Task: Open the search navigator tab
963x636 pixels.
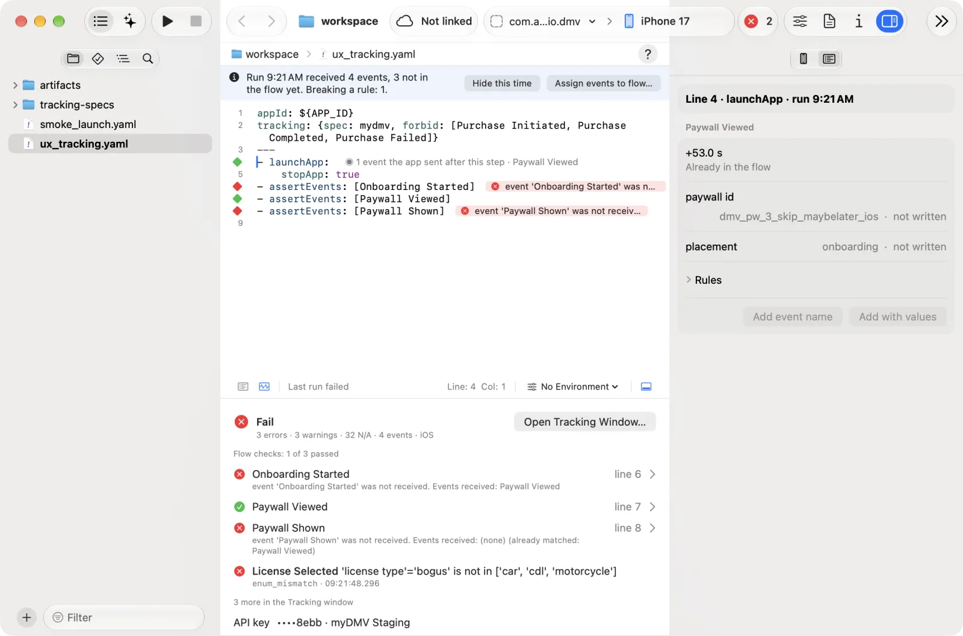Action: (x=147, y=58)
